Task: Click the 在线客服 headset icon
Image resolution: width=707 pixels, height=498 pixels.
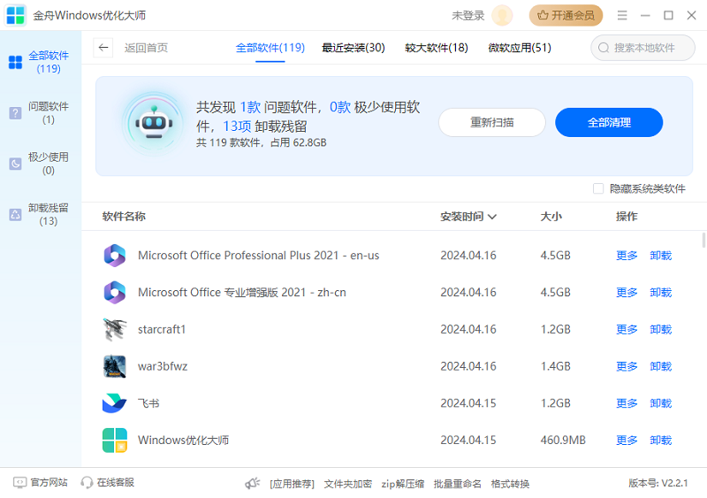Action: (x=87, y=483)
